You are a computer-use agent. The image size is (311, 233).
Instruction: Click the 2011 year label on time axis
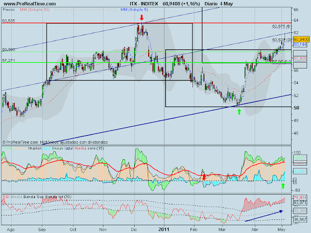(x=164, y=230)
